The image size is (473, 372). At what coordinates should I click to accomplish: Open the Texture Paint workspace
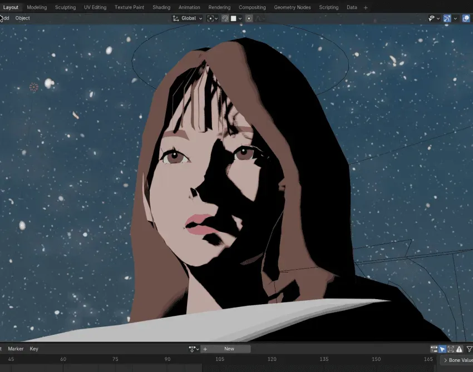tap(130, 7)
